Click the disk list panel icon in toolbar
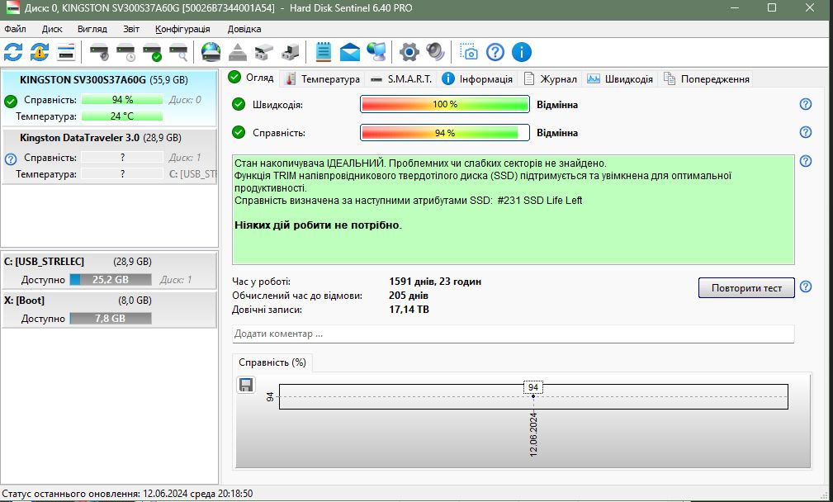Image resolution: width=833 pixels, height=502 pixels. (x=66, y=52)
